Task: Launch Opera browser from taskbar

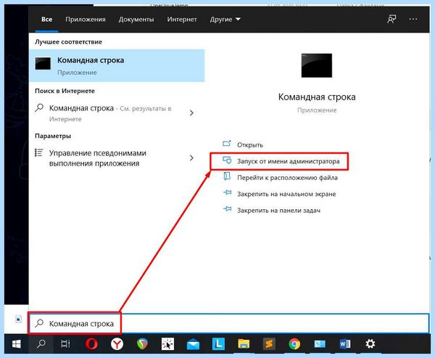Action: click(x=91, y=344)
